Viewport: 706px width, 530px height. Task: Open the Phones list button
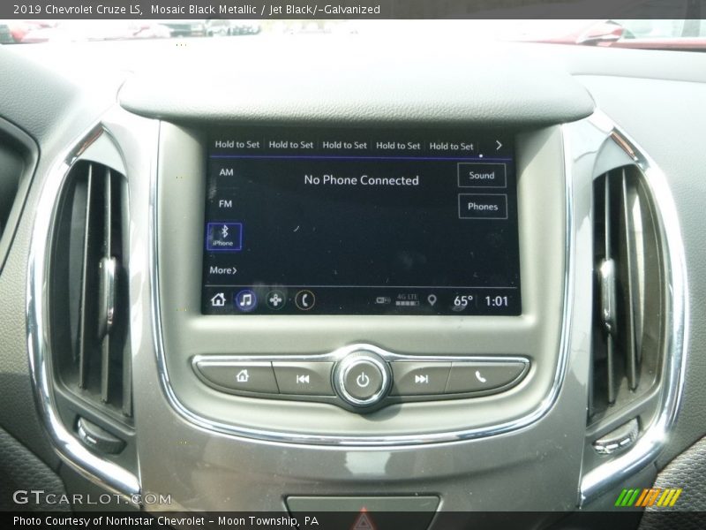483,207
